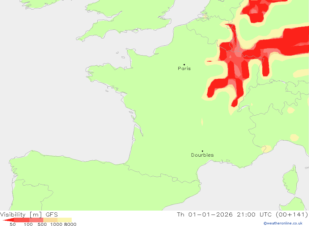The height and width of the screenshot is (226, 309).
Task: Click the forecast timestamp 'Th 01-01-2026 21:00 UTC'
Action: 224,214
